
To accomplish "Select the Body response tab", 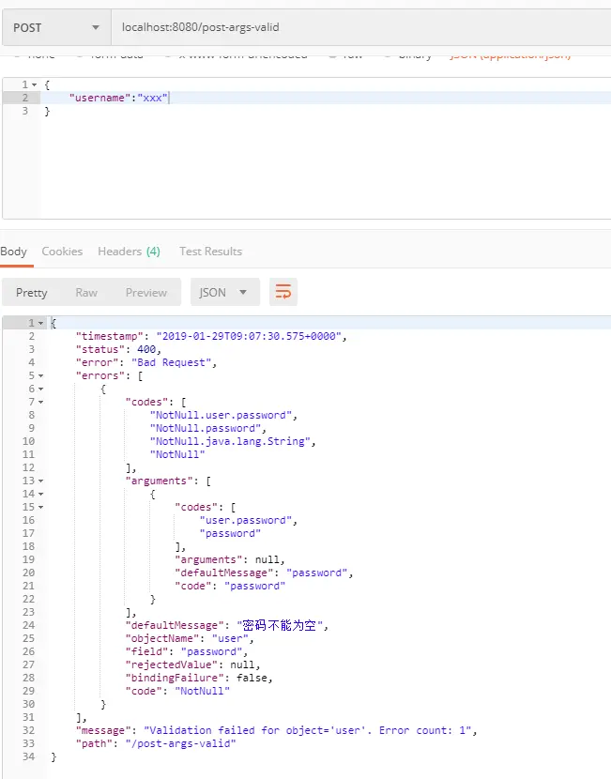I will (13, 252).
